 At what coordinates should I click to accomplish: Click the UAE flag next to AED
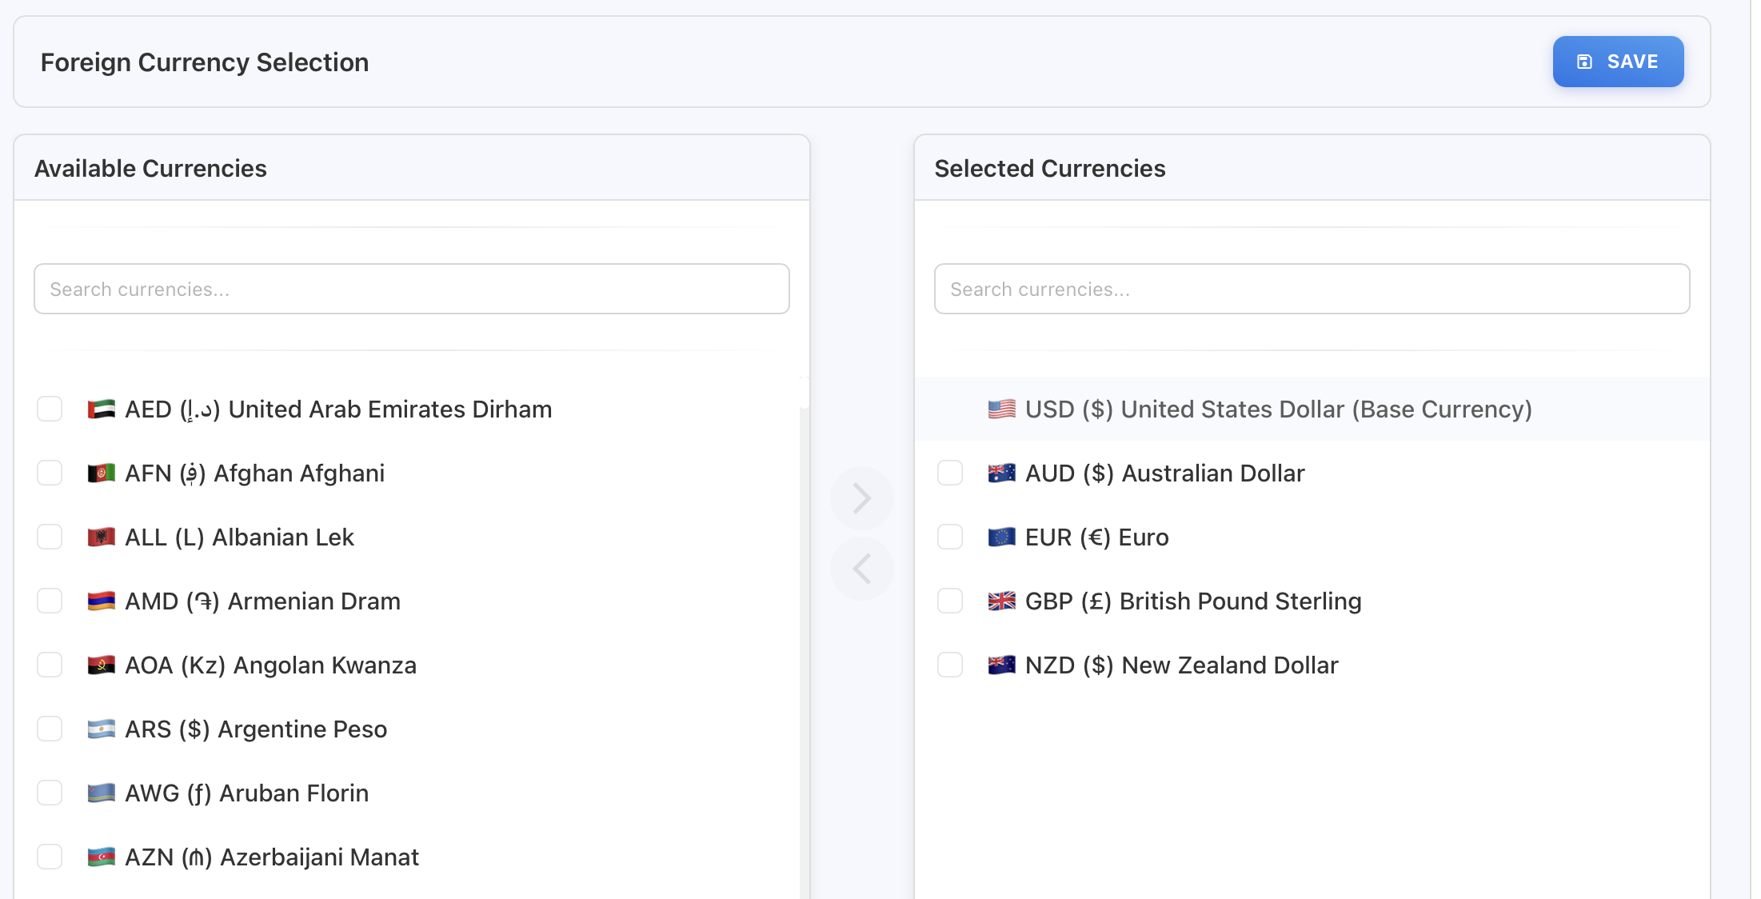tap(102, 409)
